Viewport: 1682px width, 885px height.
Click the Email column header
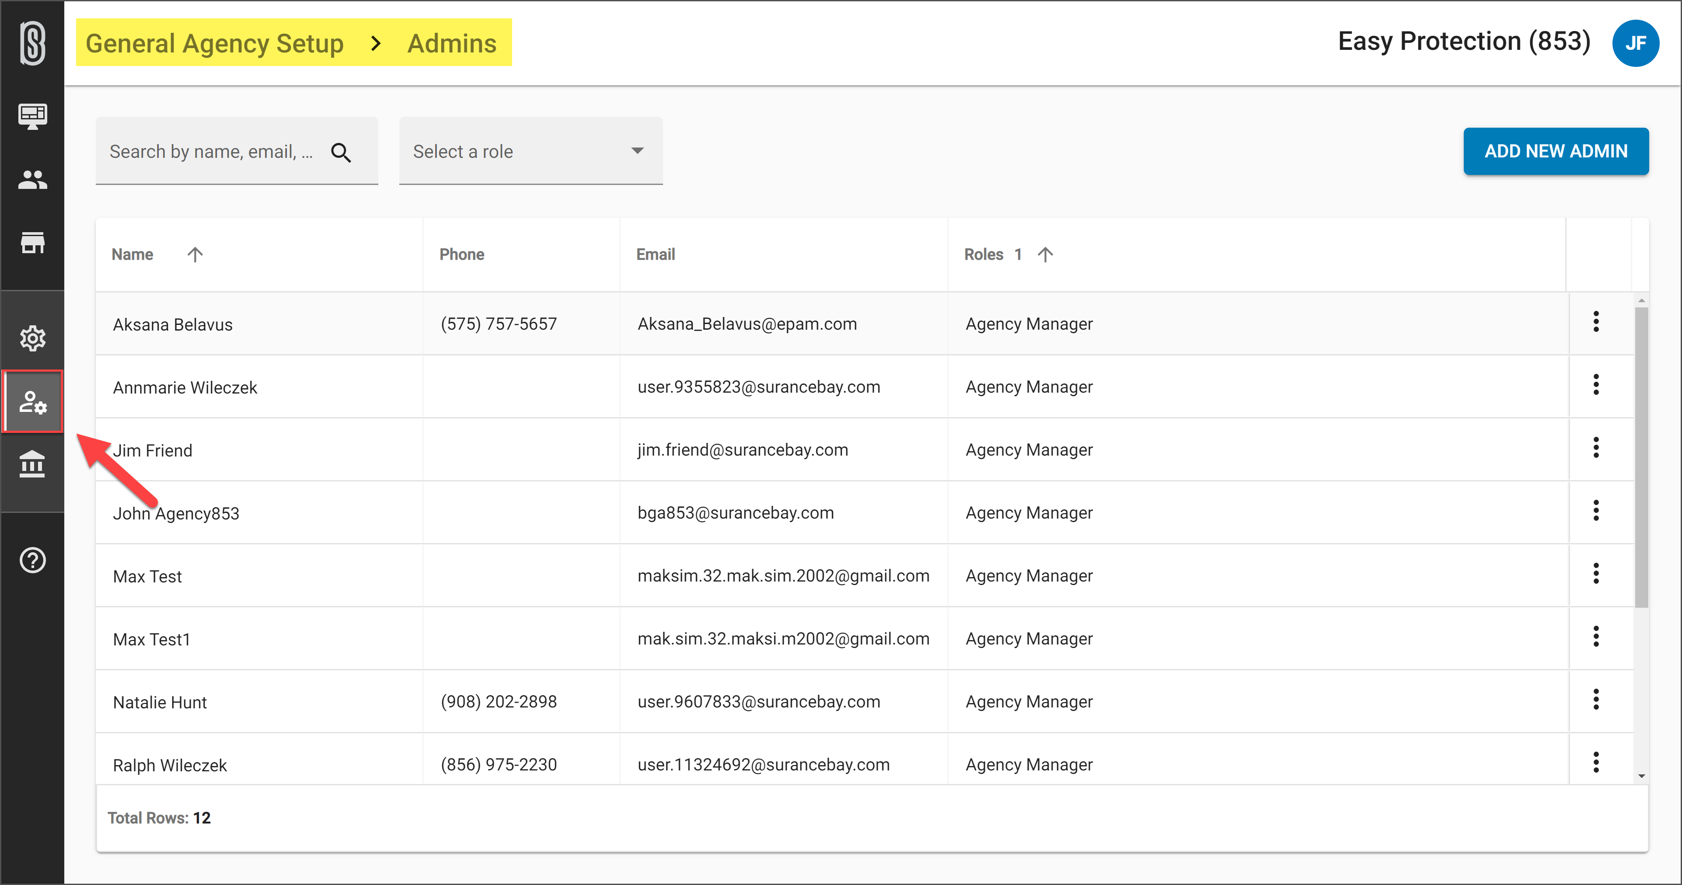click(x=656, y=254)
